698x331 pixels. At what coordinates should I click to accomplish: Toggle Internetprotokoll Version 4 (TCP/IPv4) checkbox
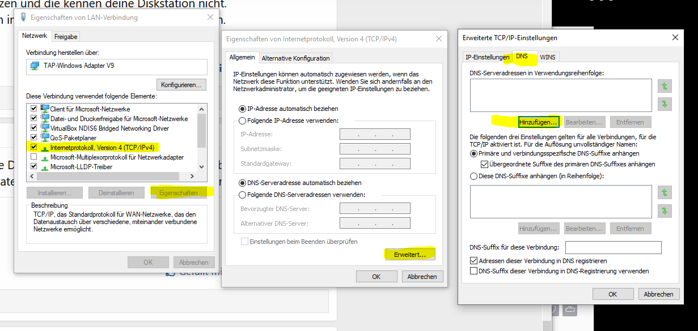33,147
